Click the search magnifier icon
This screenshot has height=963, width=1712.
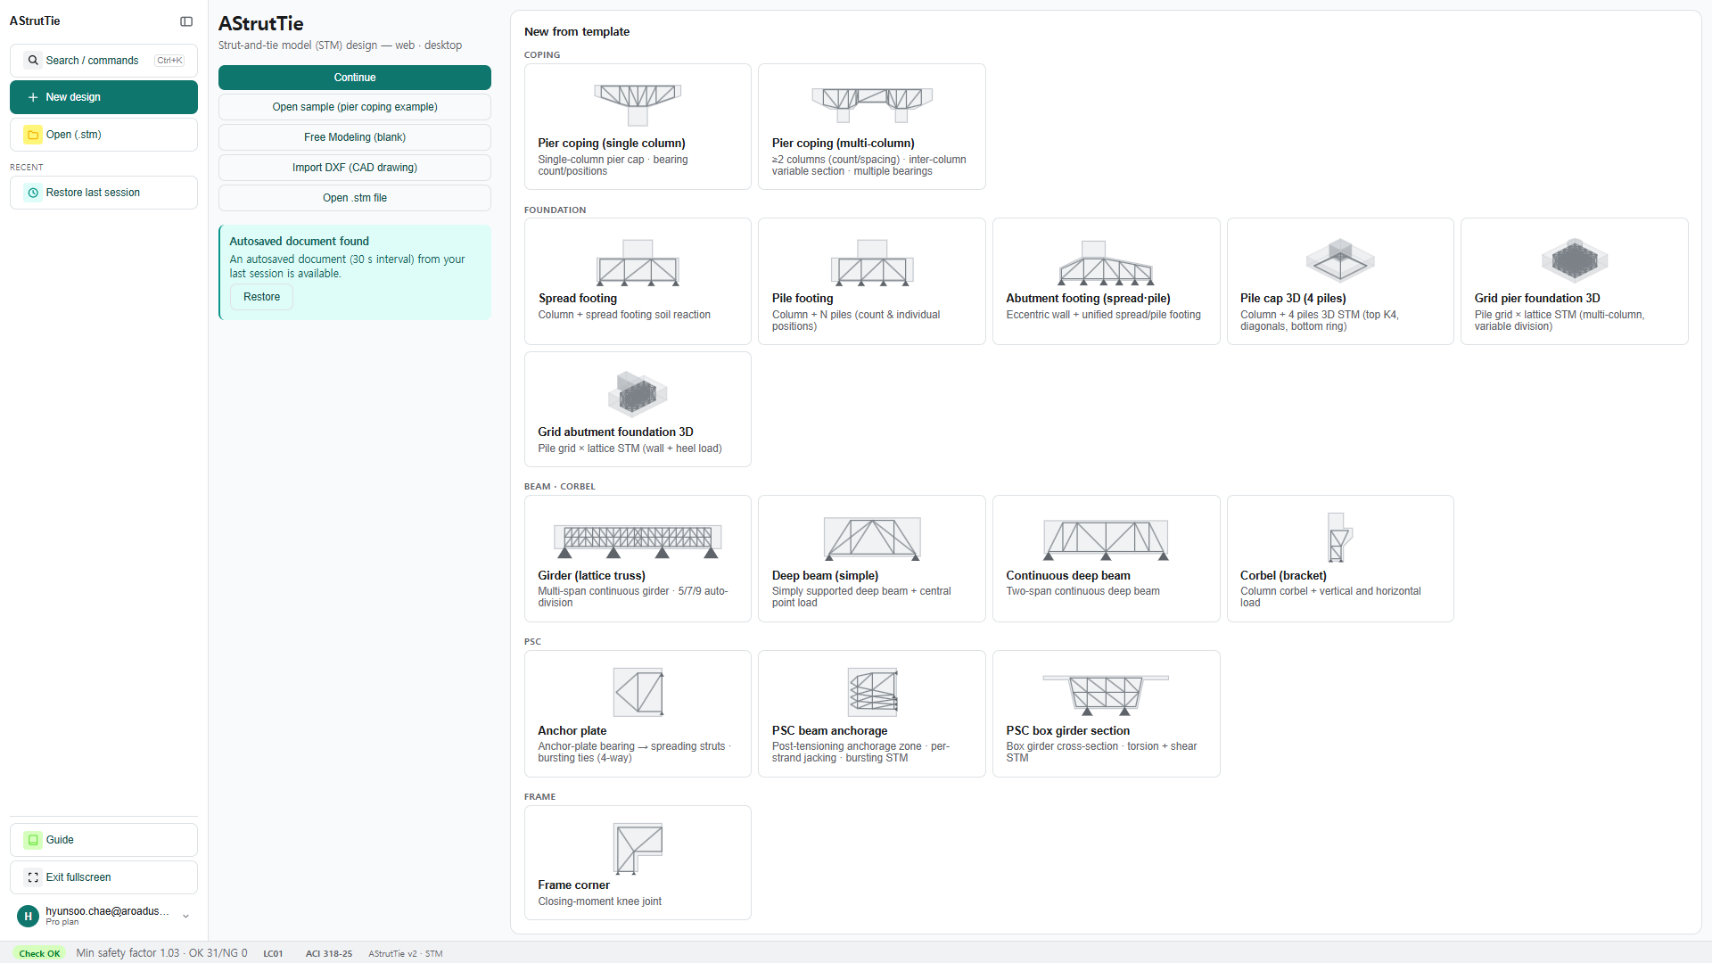[x=33, y=61]
